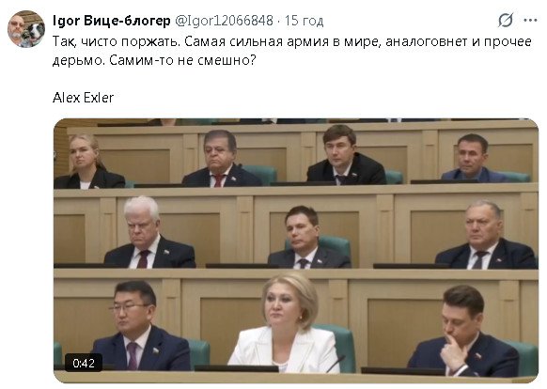Image resolution: width=547 pixels, height=389 pixels.
Task: Click the Grok slashed-circle icon
Action: click(x=505, y=21)
